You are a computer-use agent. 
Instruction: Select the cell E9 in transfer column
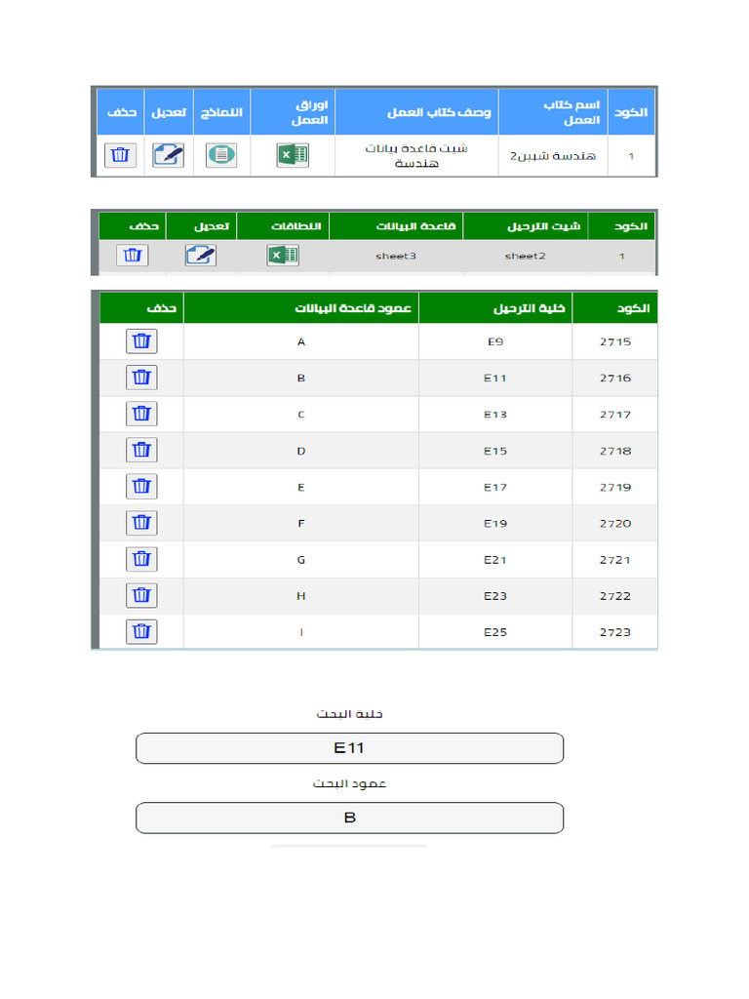coord(495,342)
